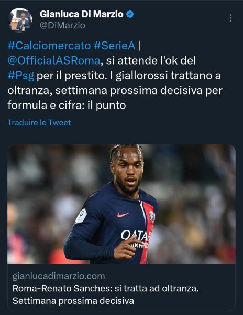
Task: Open the #SerieA hashtag
Action: [x=115, y=46]
